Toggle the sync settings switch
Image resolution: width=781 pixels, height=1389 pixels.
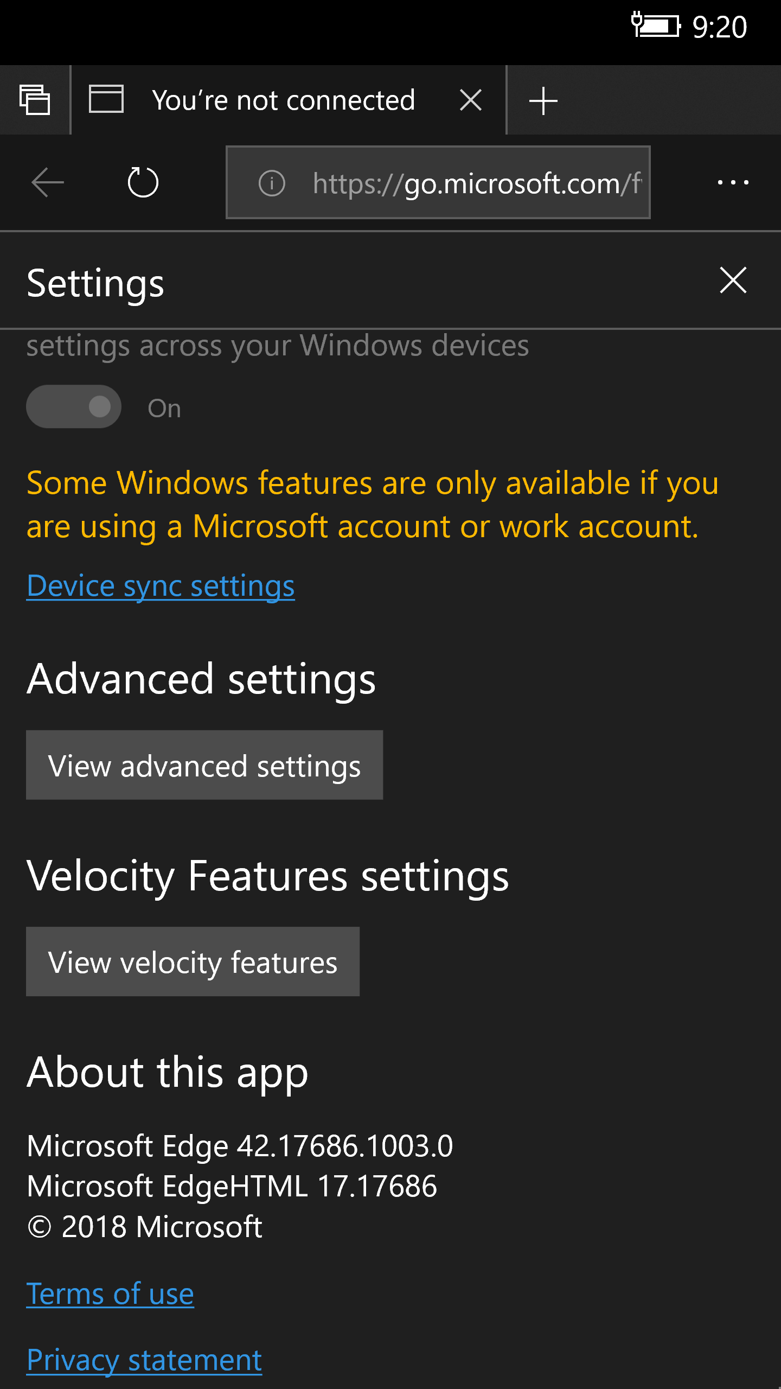(x=74, y=407)
